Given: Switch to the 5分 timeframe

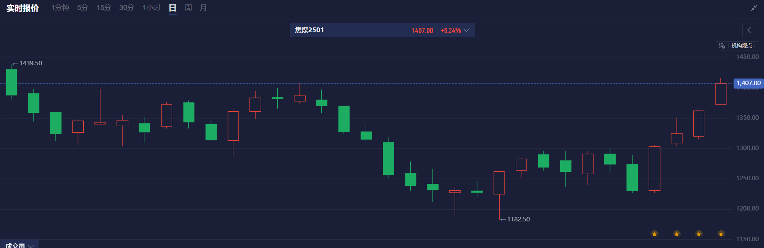Looking at the screenshot, I should pos(82,8).
